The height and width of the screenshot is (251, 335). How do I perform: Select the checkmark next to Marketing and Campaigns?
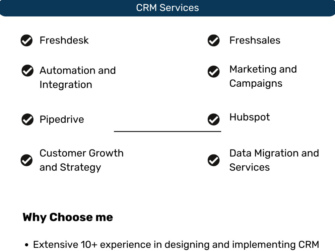[x=213, y=72]
